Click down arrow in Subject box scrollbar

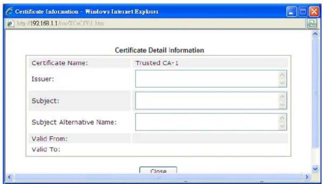[282, 105]
